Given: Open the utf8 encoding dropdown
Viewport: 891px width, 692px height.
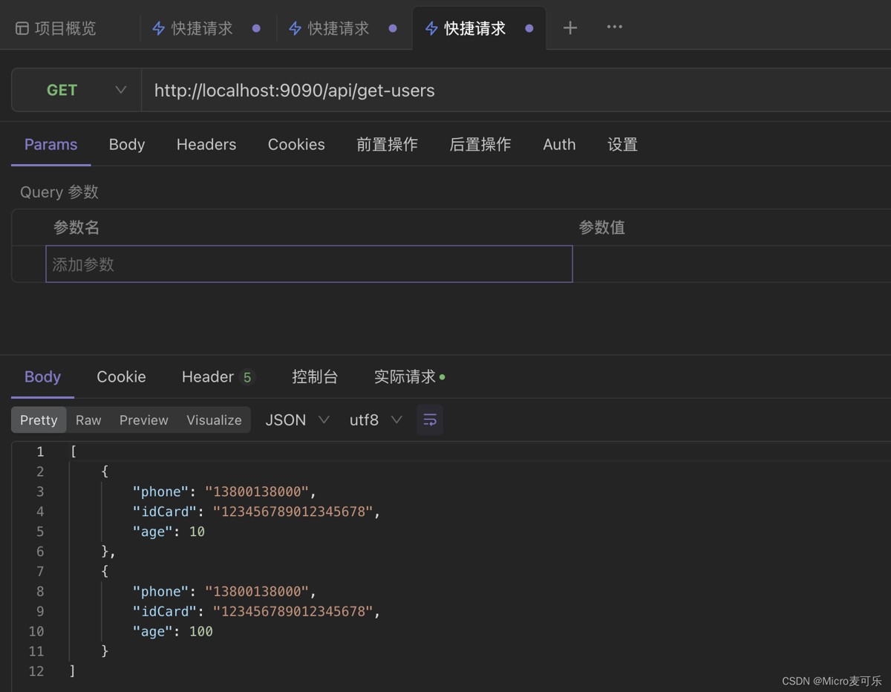Looking at the screenshot, I should (376, 420).
